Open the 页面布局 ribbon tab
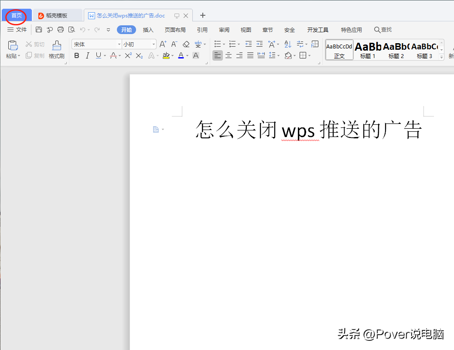 click(175, 30)
